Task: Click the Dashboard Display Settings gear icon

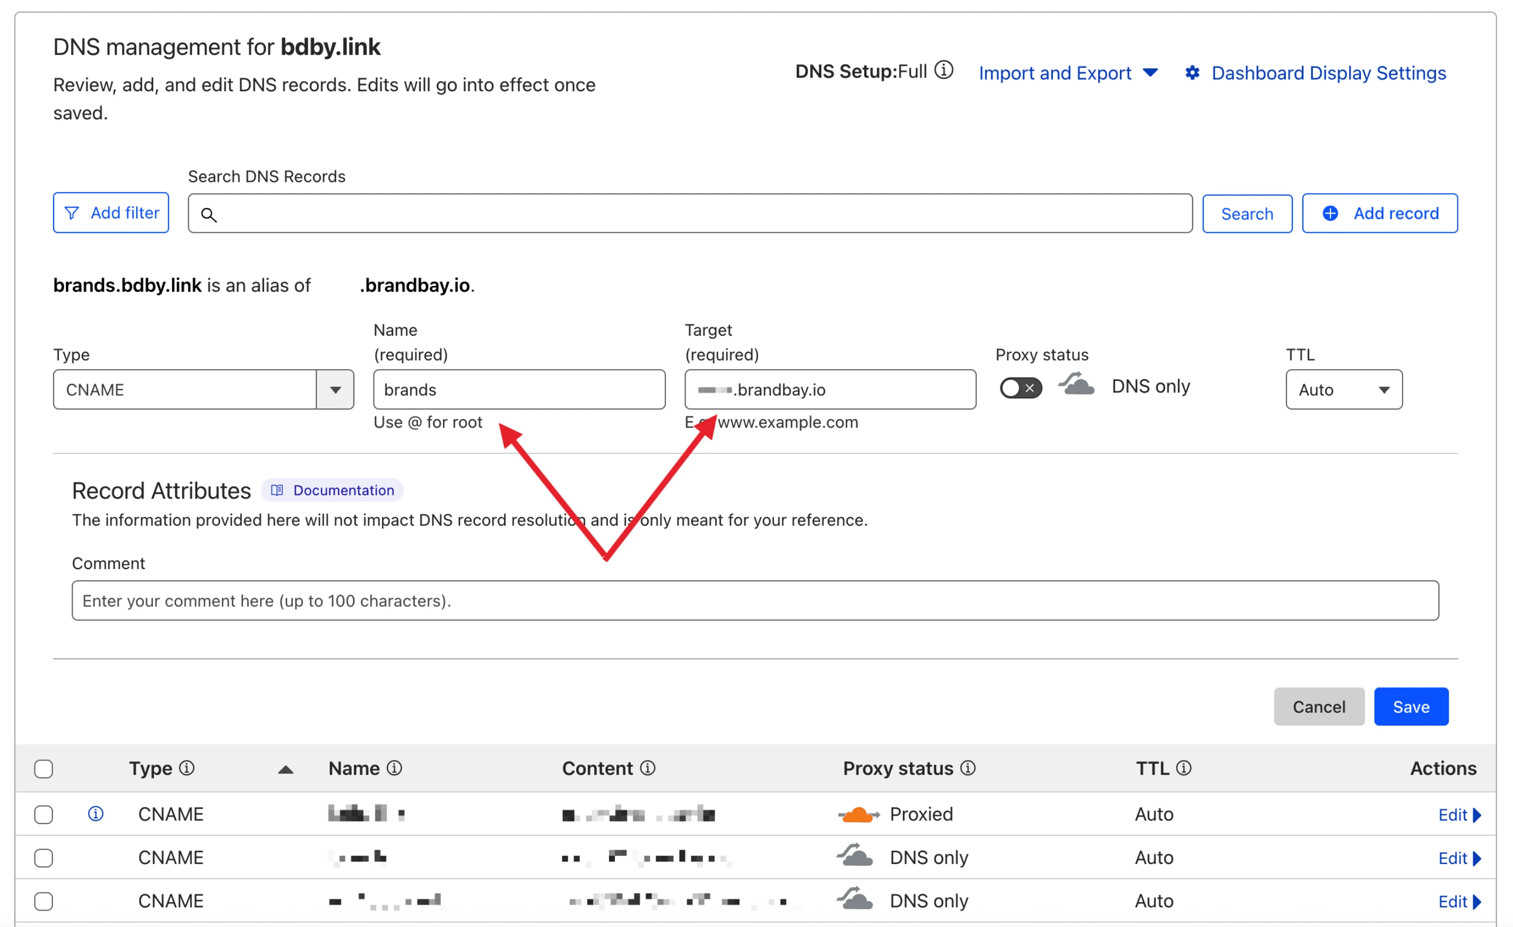Action: tap(1192, 73)
